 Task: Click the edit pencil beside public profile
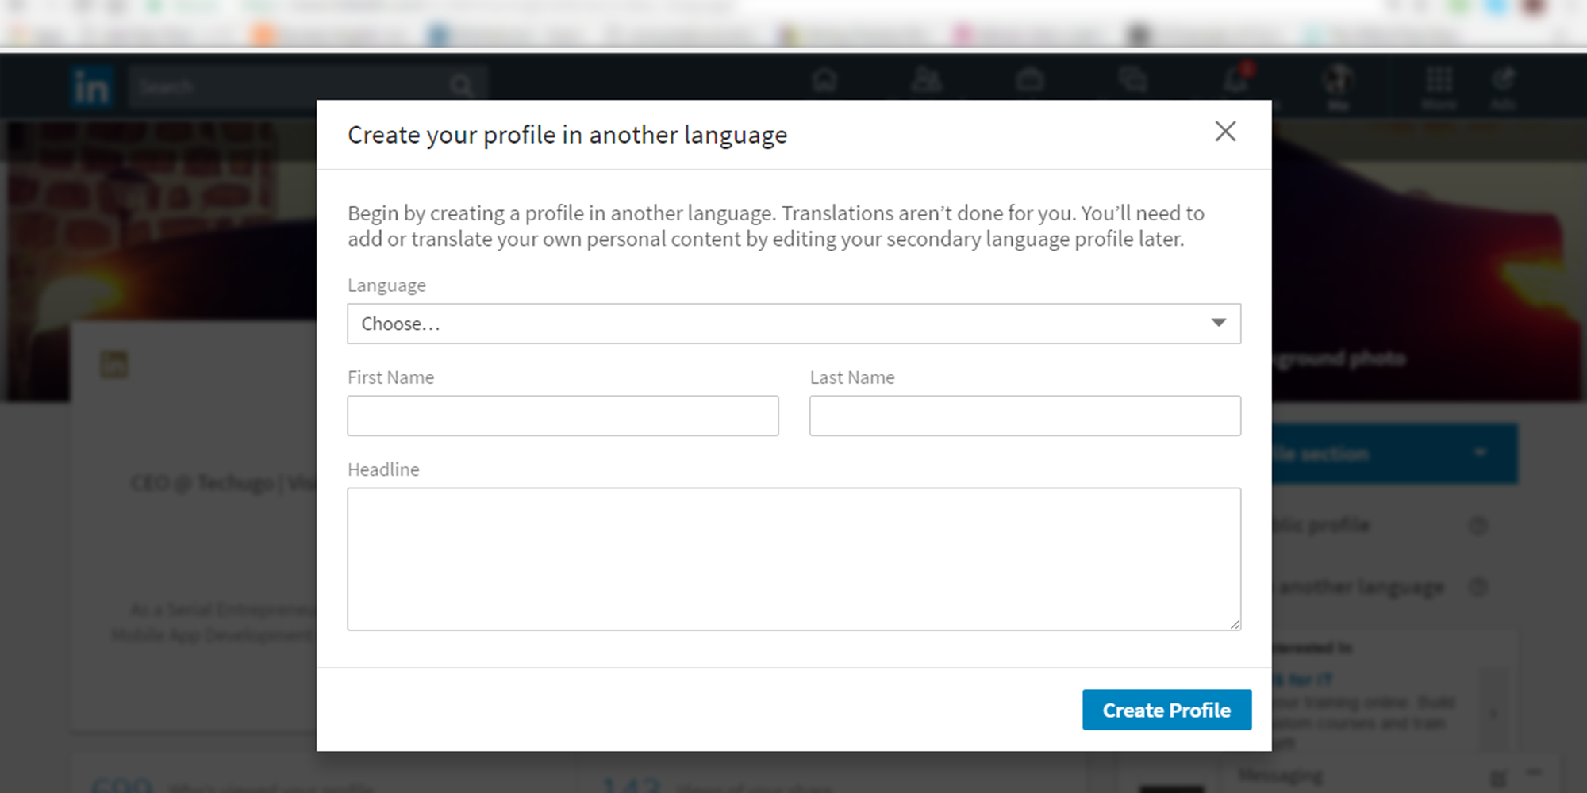click(1477, 525)
